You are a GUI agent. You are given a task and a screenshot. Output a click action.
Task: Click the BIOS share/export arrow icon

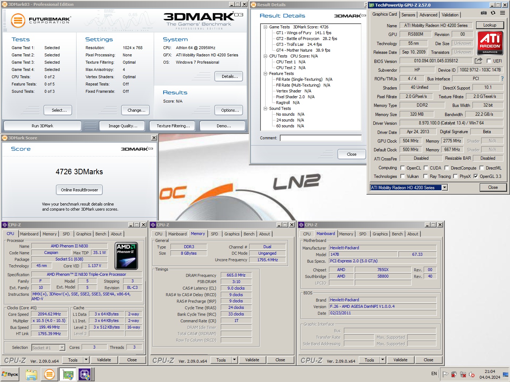(478, 61)
